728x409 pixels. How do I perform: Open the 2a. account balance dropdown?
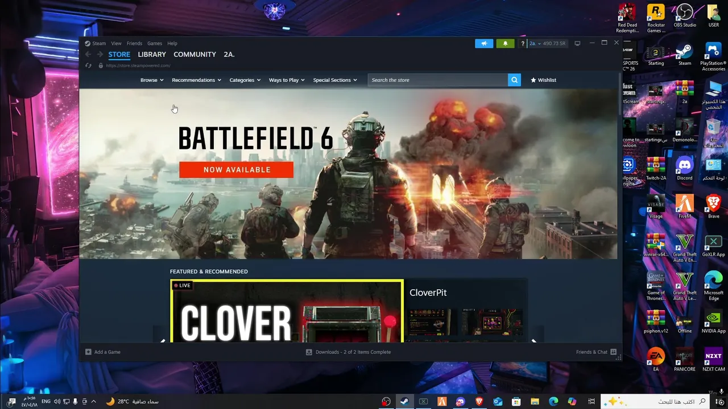pyautogui.click(x=548, y=43)
